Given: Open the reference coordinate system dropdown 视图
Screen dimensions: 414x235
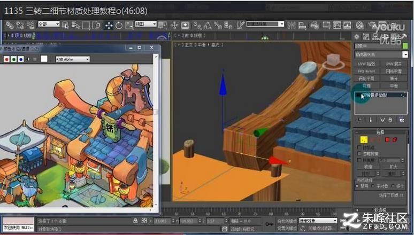Looking at the screenshot, I should tap(145, 24).
